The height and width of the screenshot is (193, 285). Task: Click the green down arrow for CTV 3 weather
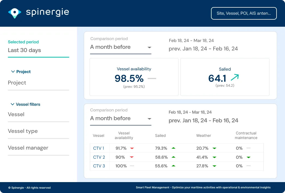tap(215, 166)
